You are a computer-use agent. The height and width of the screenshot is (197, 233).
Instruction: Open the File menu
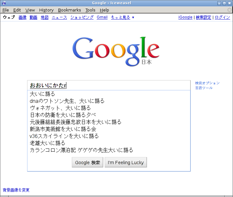click(6, 10)
